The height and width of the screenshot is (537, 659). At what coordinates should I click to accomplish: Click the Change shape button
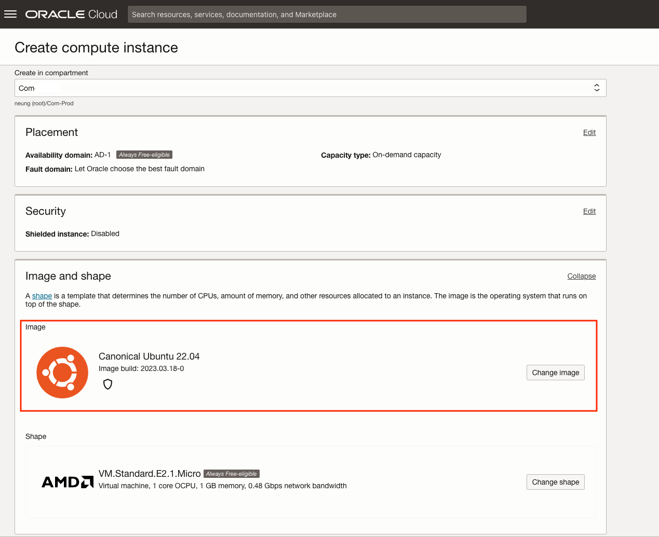point(555,482)
